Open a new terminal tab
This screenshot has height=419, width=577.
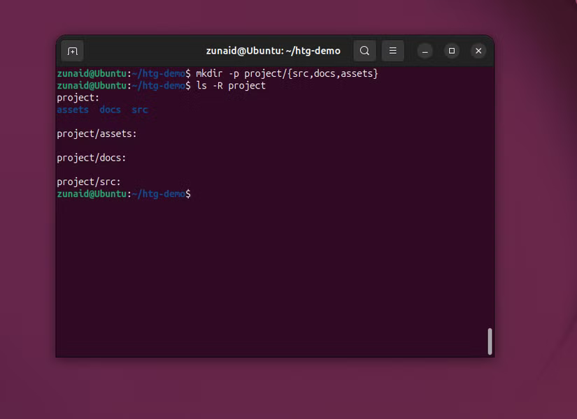click(72, 51)
